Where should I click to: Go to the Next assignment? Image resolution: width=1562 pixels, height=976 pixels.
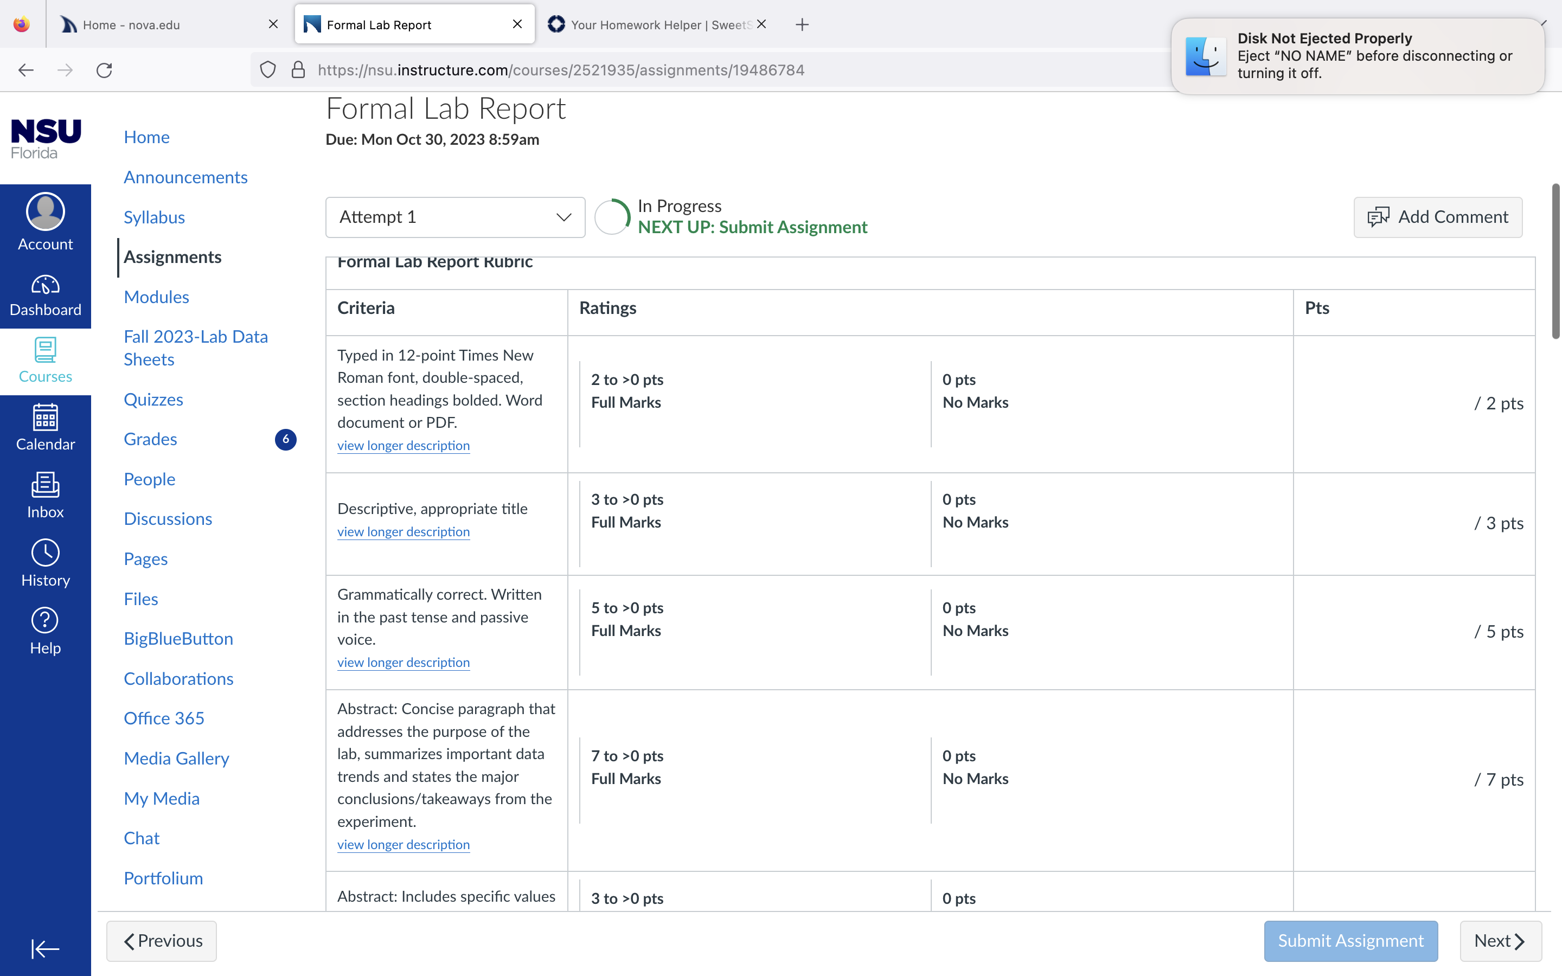click(x=1501, y=941)
